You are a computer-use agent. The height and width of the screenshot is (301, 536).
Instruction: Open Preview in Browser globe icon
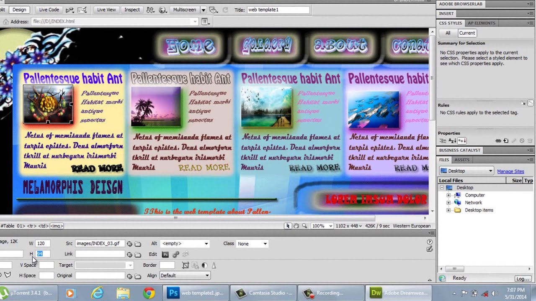point(163,10)
